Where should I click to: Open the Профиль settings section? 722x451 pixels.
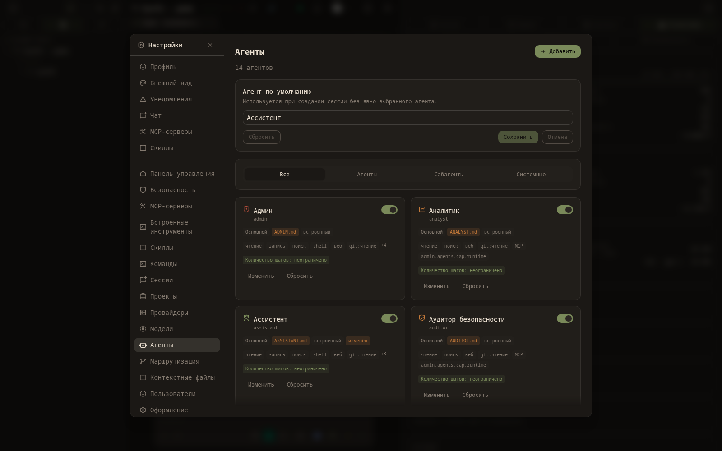pyautogui.click(x=177, y=67)
